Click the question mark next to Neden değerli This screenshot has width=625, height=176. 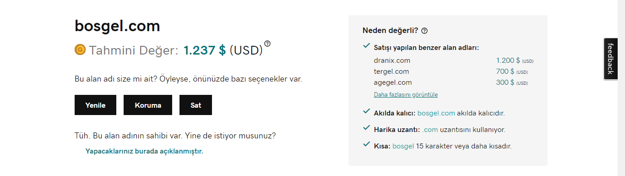(x=424, y=31)
